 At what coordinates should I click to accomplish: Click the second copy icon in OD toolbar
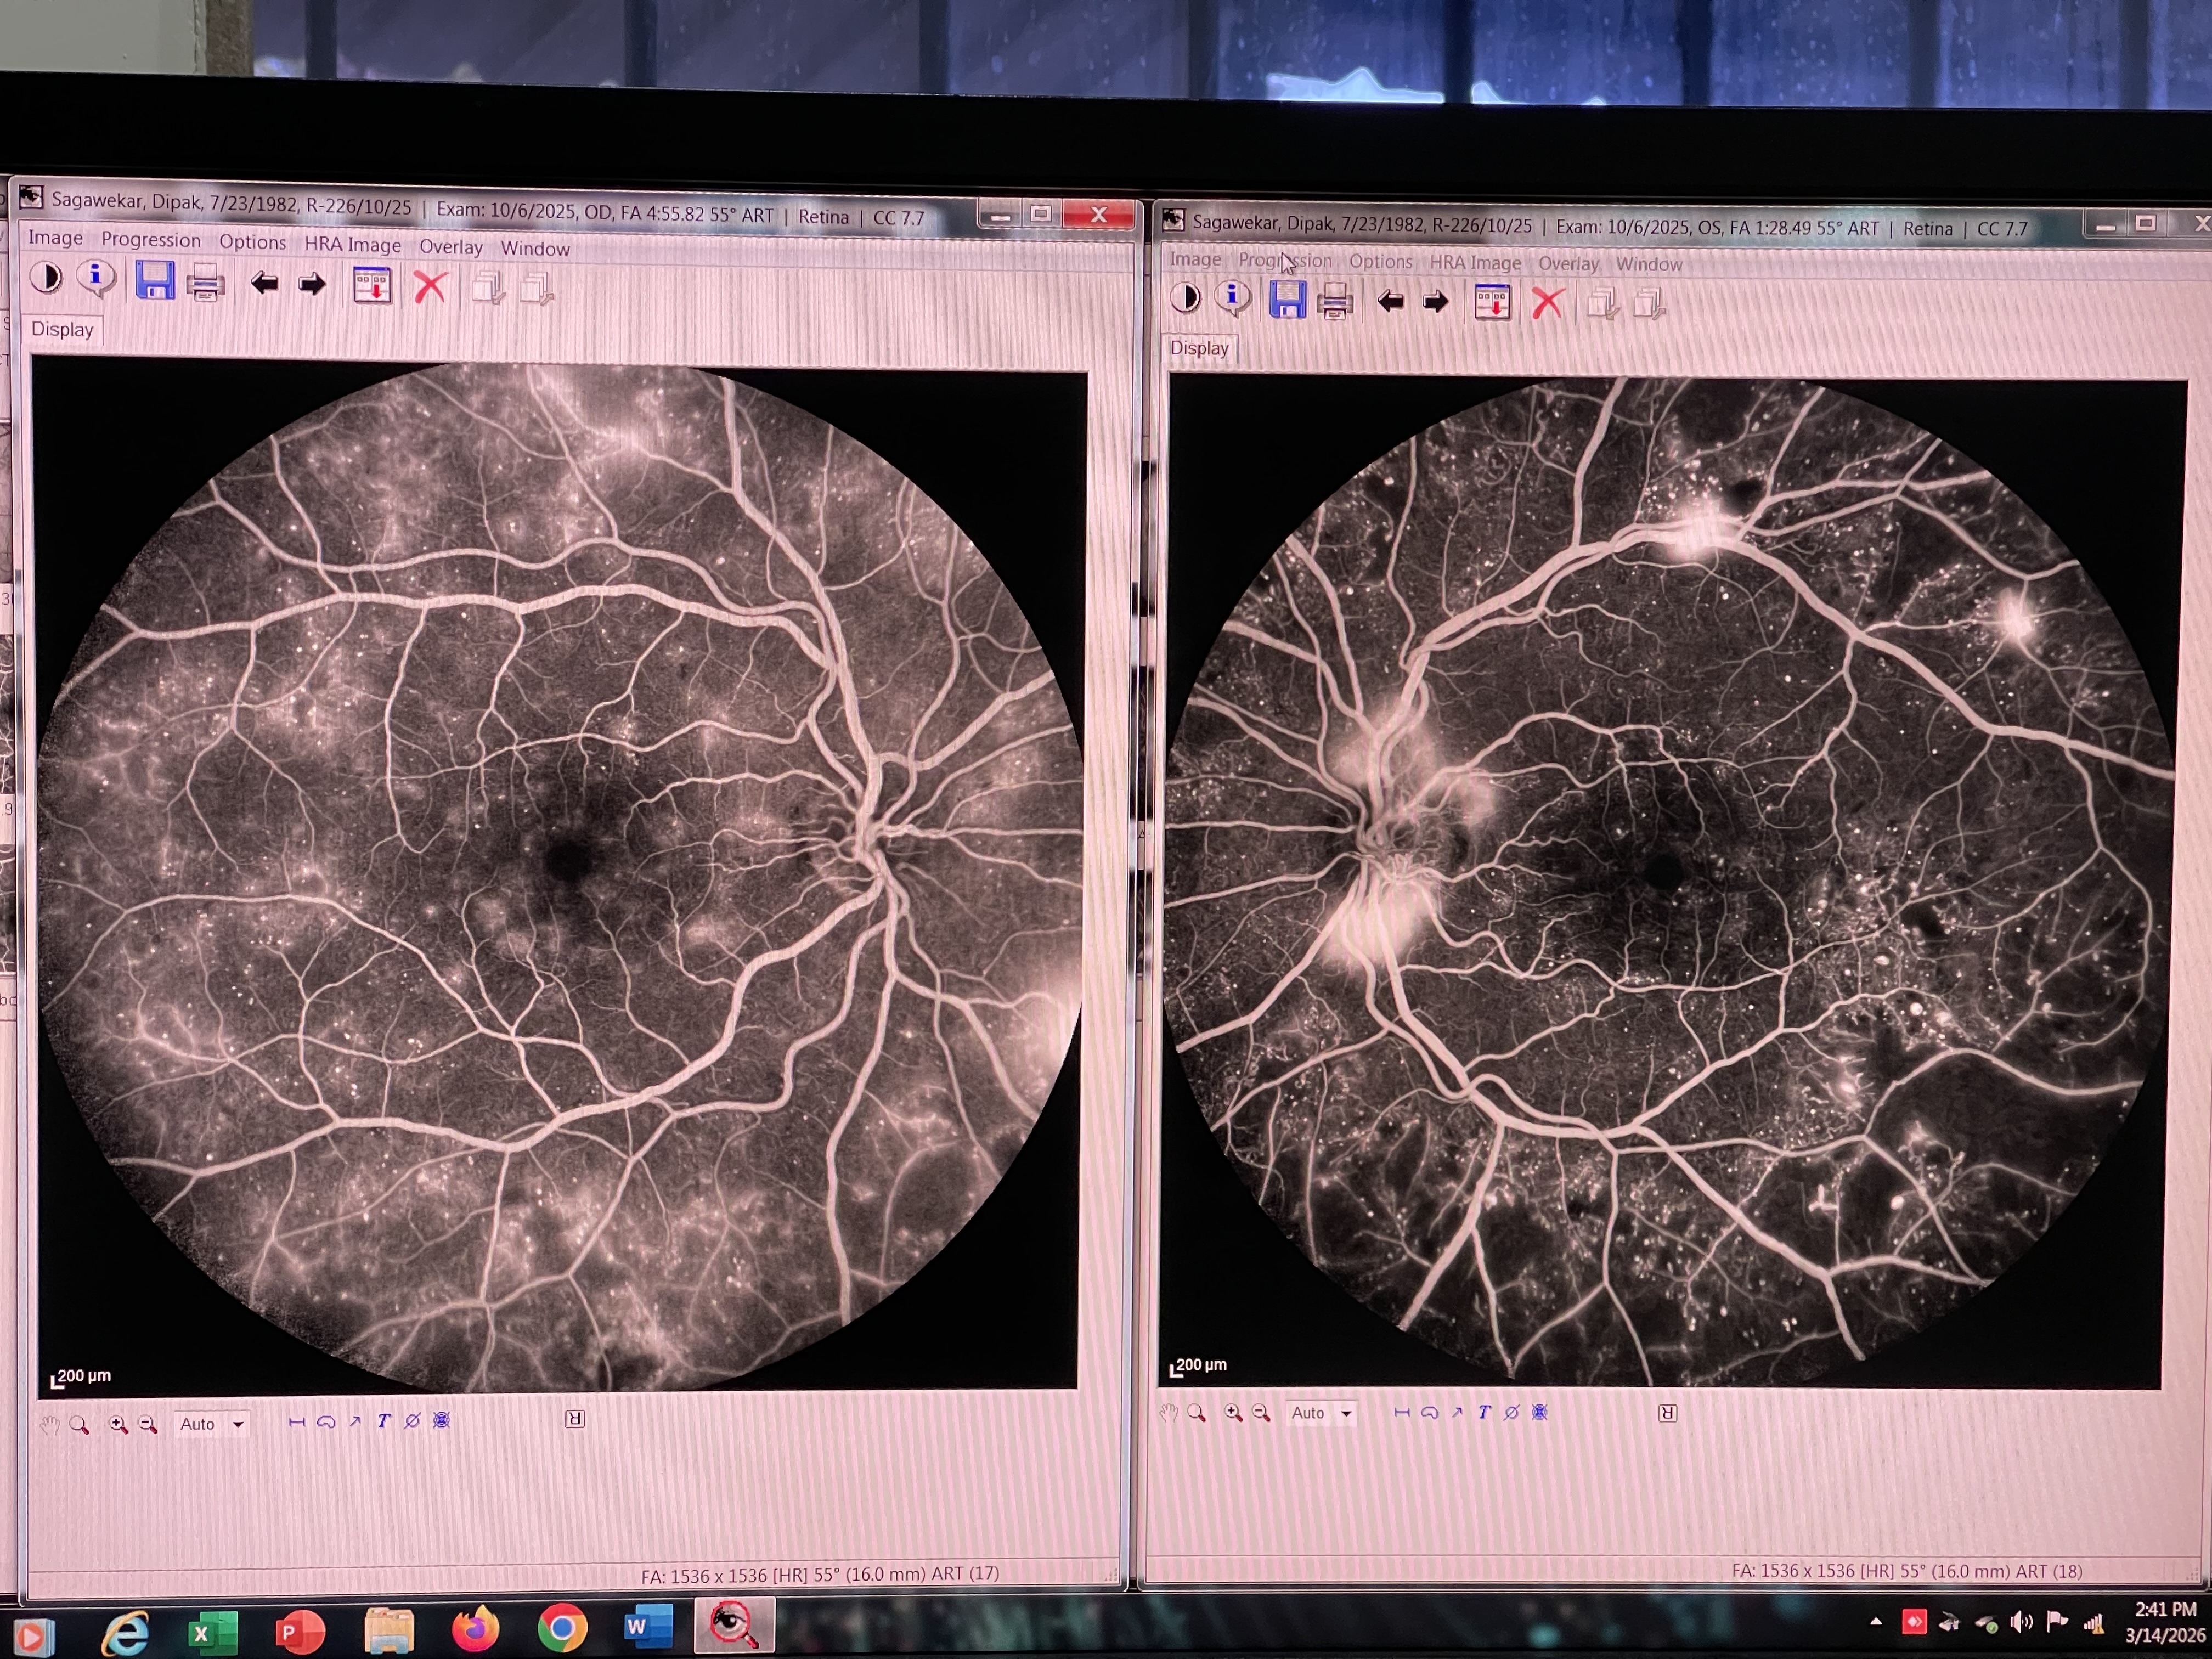tap(537, 290)
